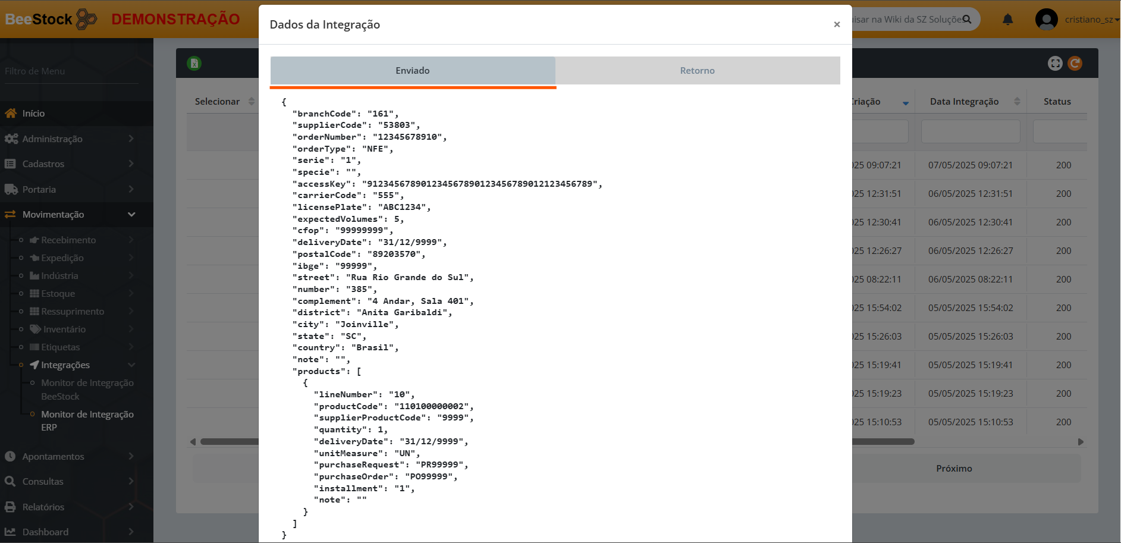Open Monitor de Integração ERP link
1121x543 pixels.
pos(87,420)
